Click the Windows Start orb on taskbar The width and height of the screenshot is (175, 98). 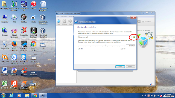(x=3, y=96)
